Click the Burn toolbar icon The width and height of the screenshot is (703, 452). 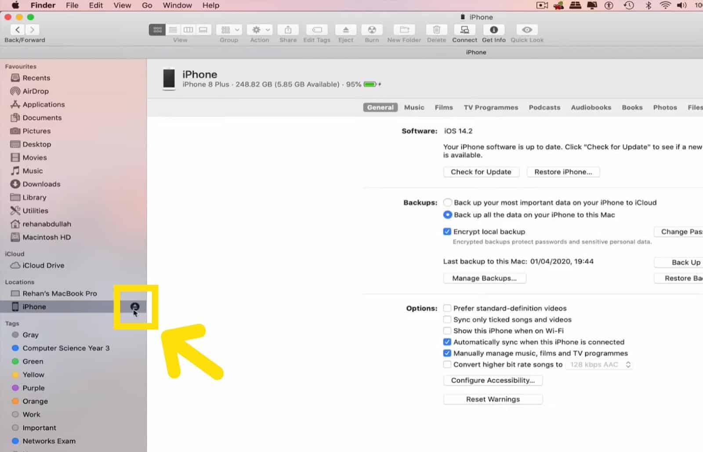point(372,30)
